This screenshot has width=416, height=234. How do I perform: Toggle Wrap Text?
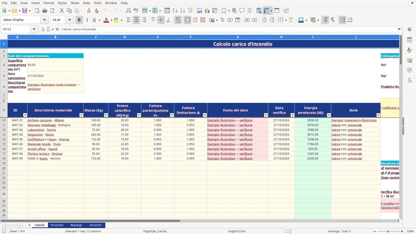coord(178,20)
